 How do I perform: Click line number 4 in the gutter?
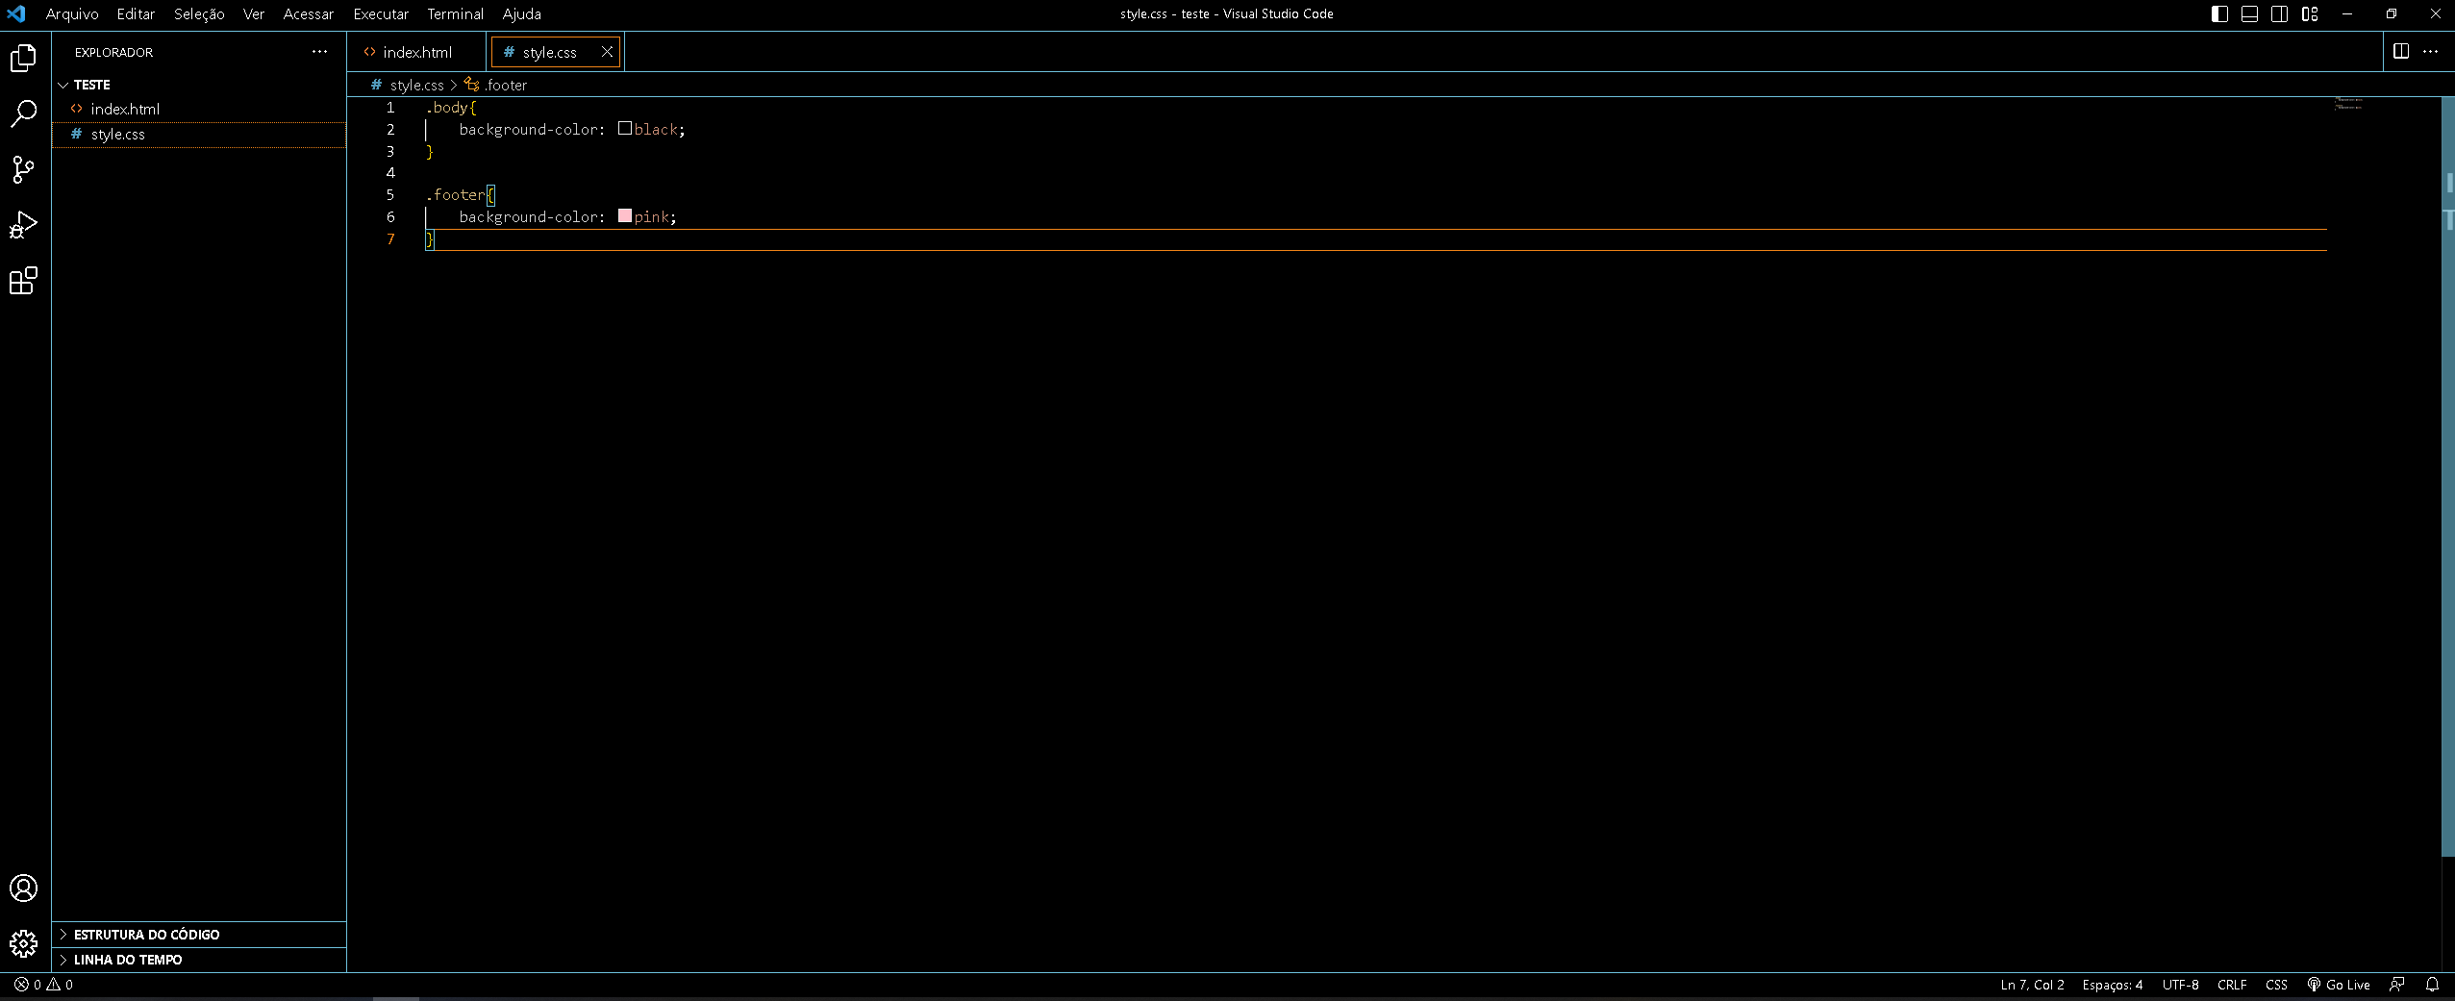click(390, 173)
